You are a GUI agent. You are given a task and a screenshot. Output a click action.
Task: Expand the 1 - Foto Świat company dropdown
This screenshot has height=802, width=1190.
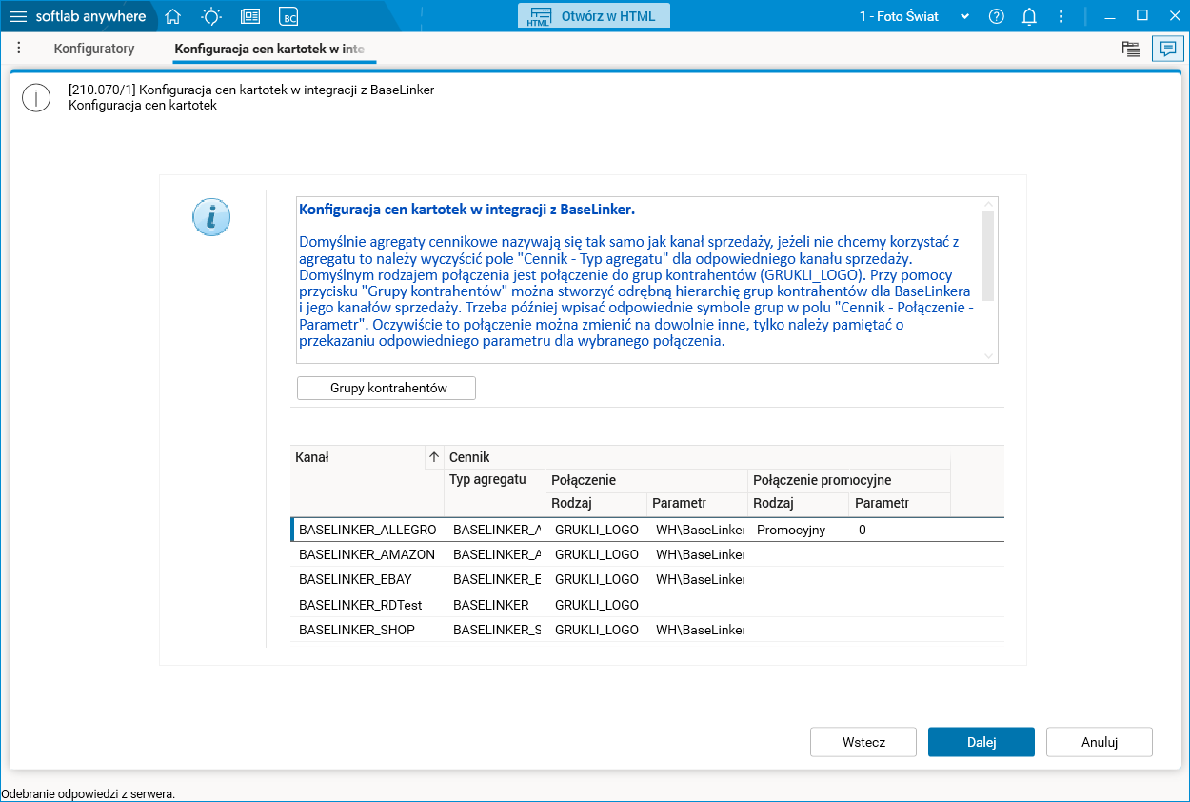point(914,16)
